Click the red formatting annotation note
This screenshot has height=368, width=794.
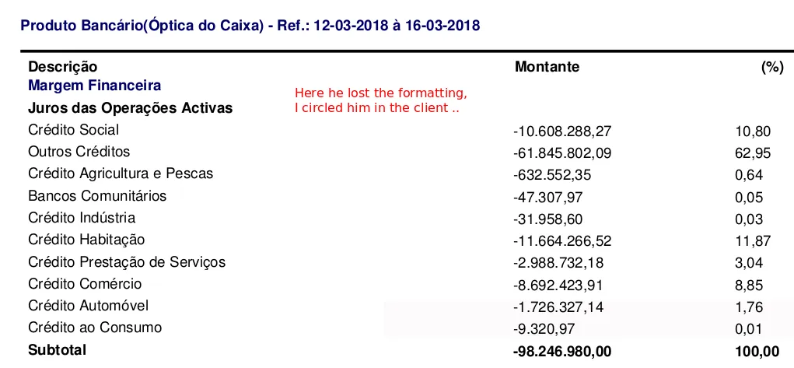(x=380, y=100)
